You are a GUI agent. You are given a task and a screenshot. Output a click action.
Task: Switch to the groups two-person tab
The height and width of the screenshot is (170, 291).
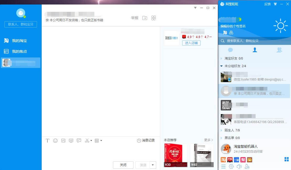coord(279,50)
